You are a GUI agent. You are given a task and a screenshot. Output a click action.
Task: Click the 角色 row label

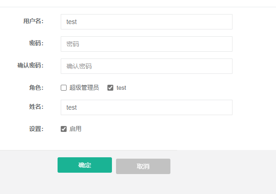point(36,87)
